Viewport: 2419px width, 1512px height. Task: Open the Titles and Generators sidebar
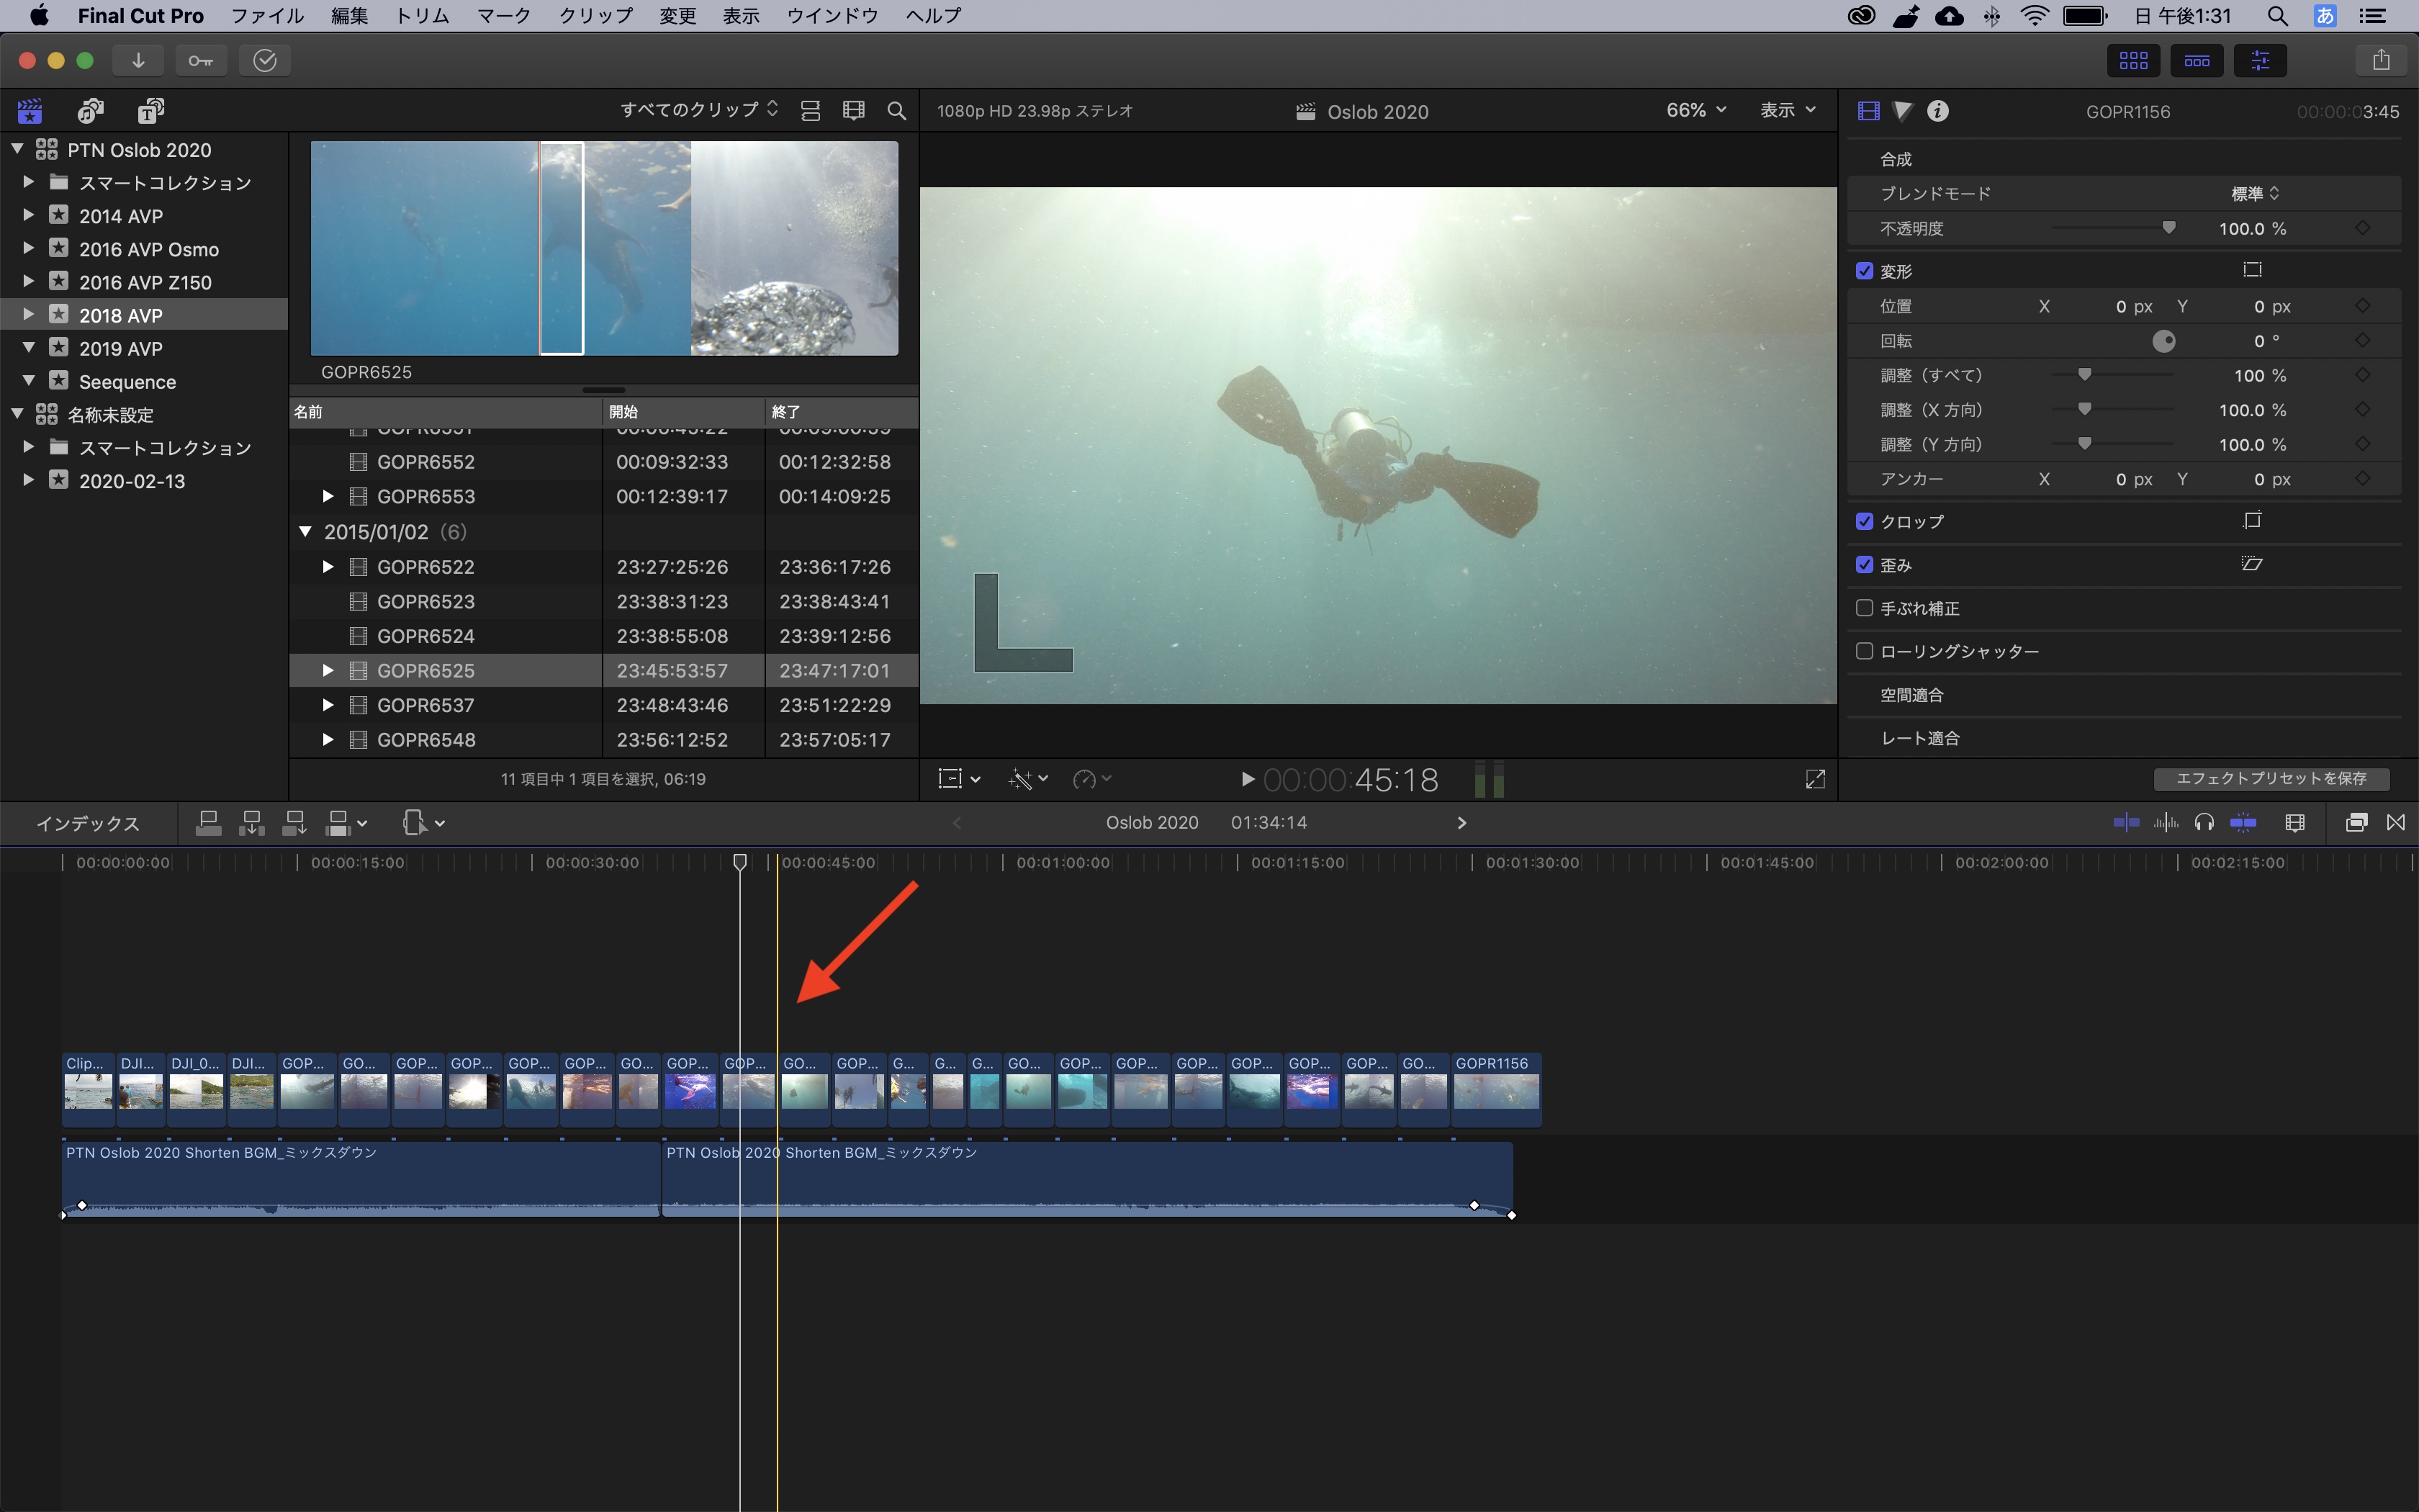(151, 110)
